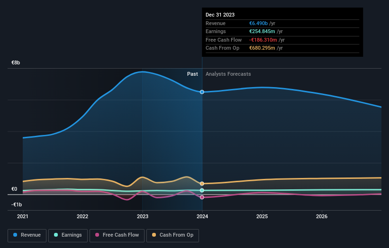
Task: Click the teal Earnings marker at 2024
Action: (x=202, y=190)
